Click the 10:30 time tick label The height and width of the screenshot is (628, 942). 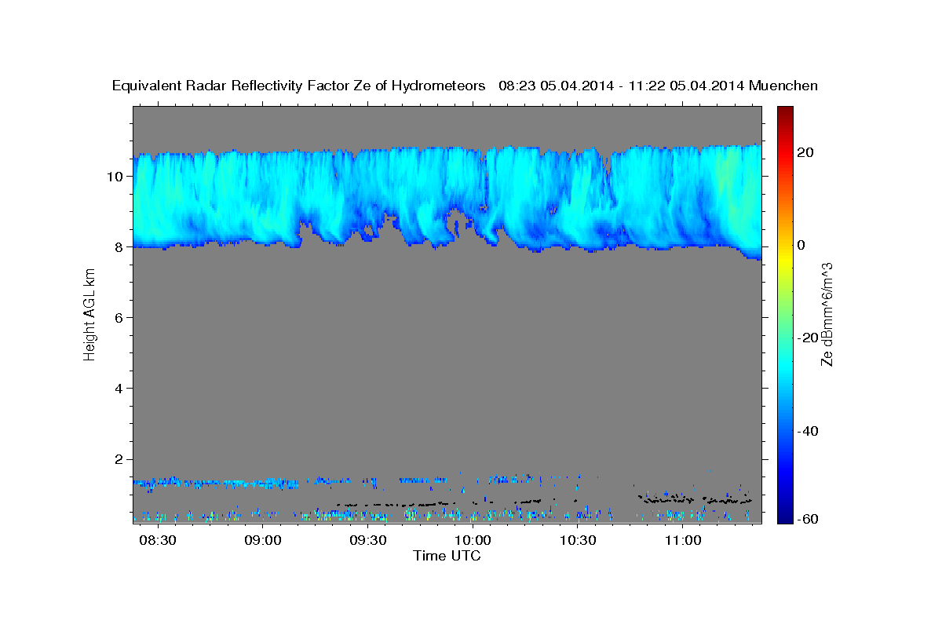pyautogui.click(x=579, y=541)
